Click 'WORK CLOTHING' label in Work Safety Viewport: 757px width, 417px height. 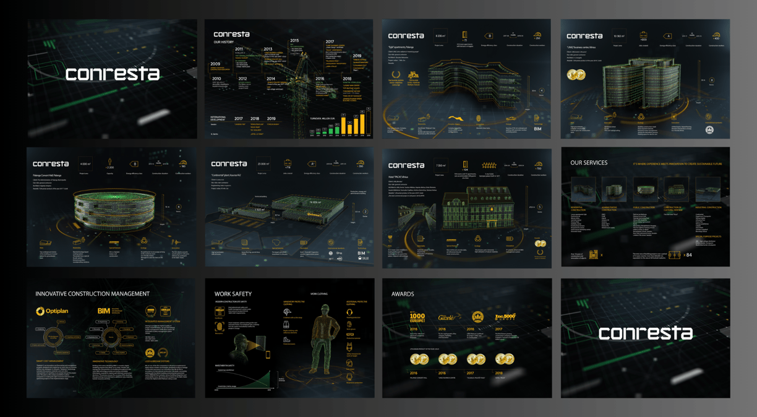pos(319,294)
